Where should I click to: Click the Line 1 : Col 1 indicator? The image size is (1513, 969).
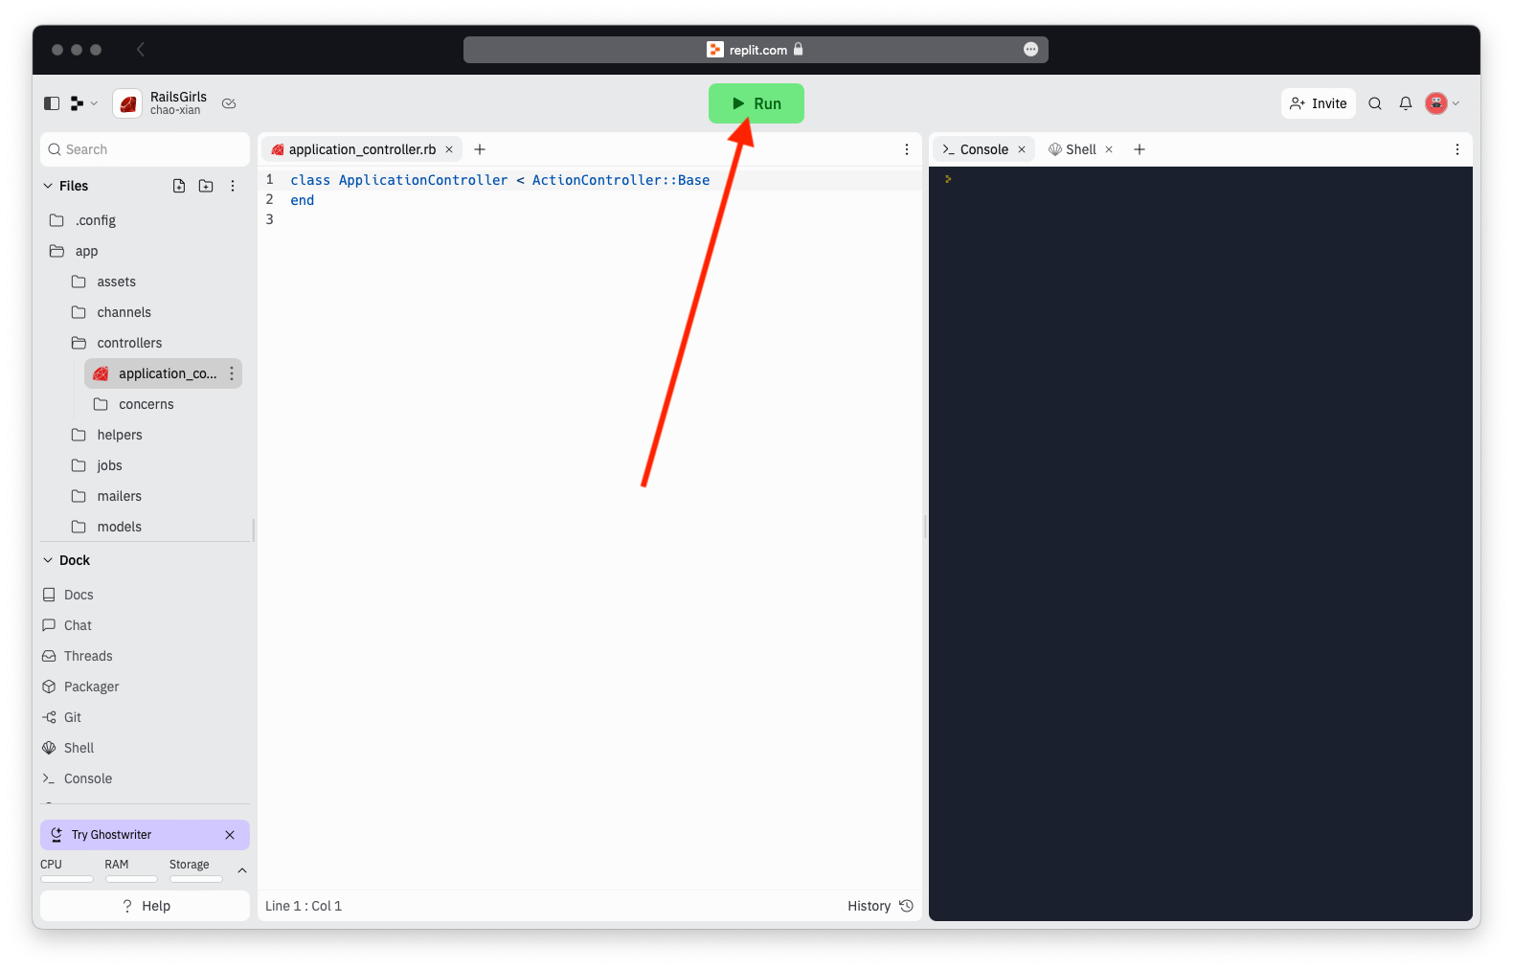[304, 906]
